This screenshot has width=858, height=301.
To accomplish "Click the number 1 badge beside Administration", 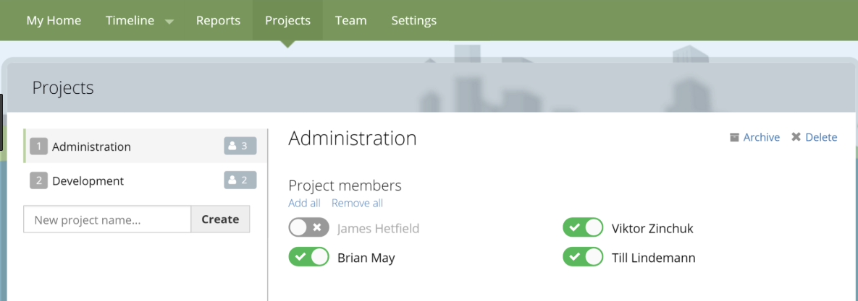I will coord(39,147).
